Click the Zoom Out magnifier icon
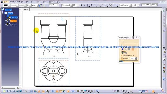This screenshot has height=94, width=167. pos(14,91)
